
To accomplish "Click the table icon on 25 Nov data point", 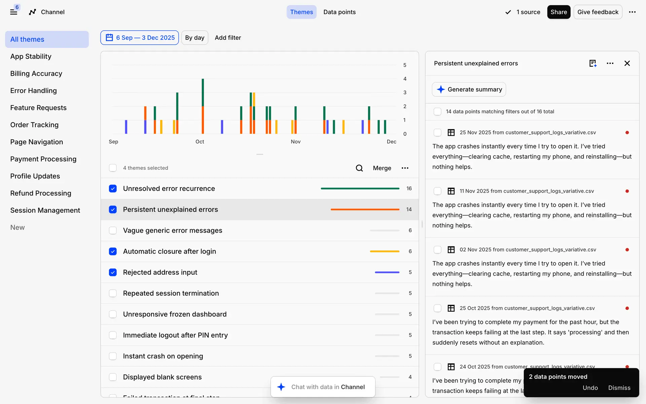I will [451, 133].
